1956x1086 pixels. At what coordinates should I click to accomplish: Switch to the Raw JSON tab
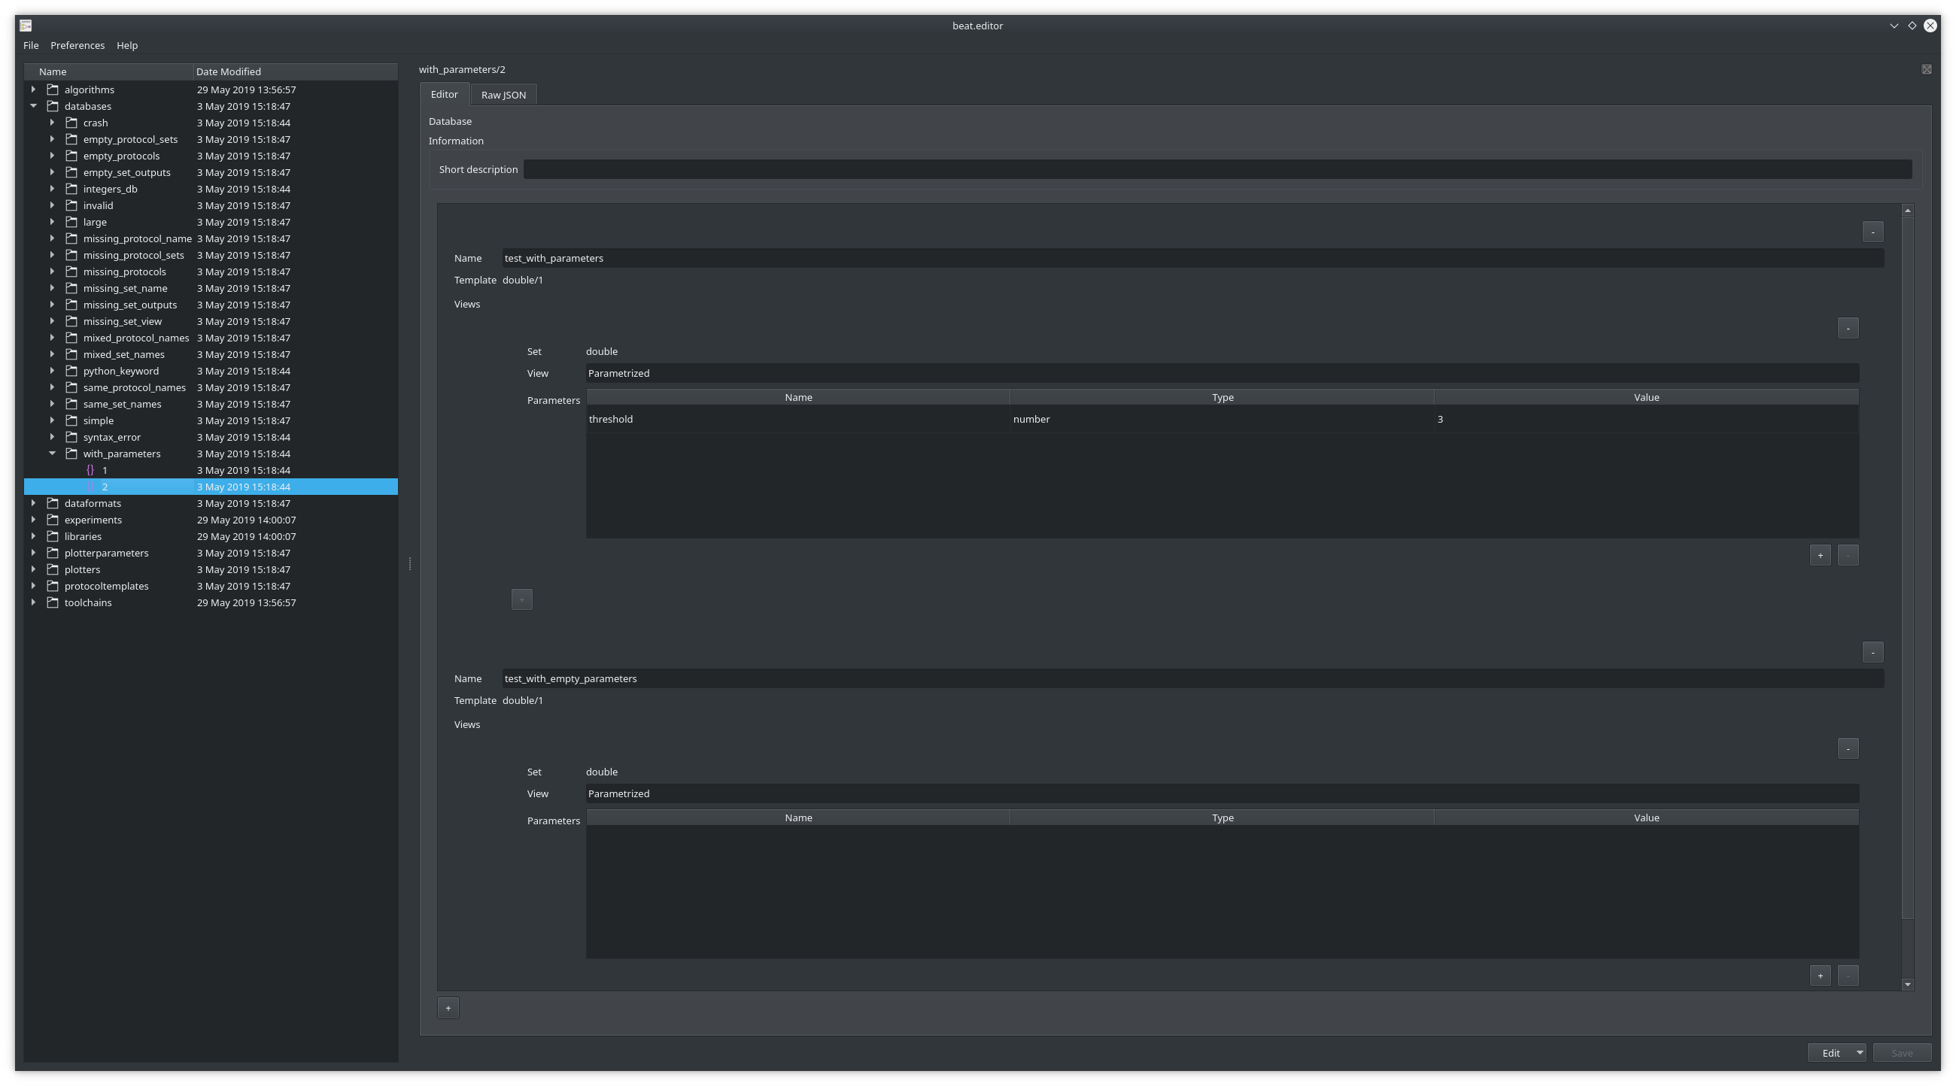click(x=503, y=94)
